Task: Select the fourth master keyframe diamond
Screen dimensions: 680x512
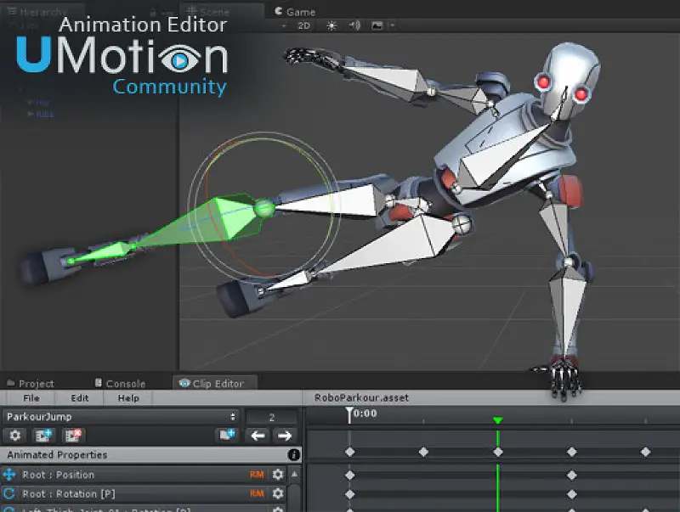Action: click(x=571, y=452)
